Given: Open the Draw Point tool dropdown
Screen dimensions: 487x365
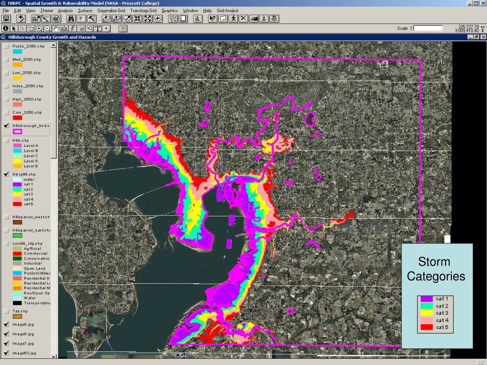Looking at the screenshot, I should tap(106, 29).
